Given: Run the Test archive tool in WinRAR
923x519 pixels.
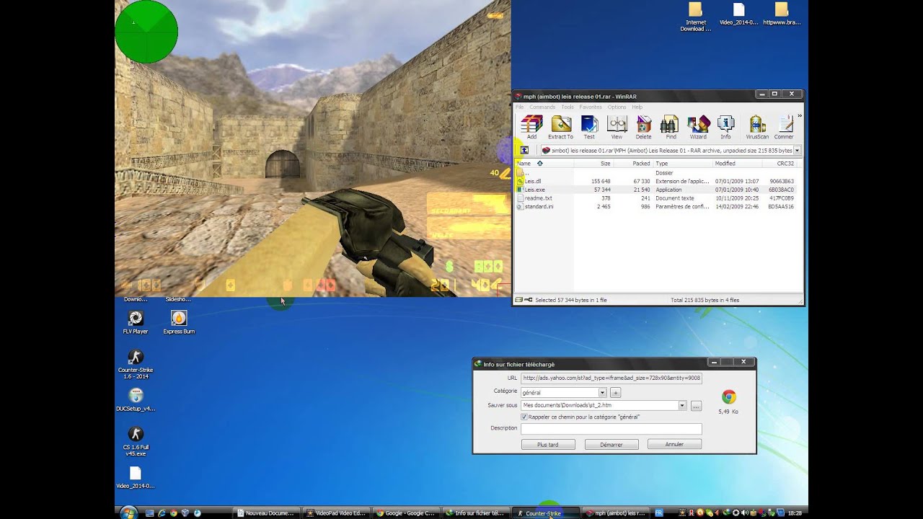Looking at the screenshot, I should (x=589, y=127).
